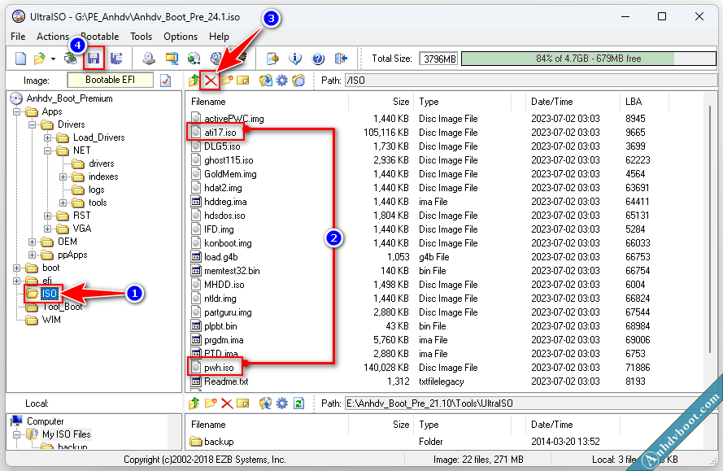
Task: Click the Save ISO toolbar icon
Action: coord(94,59)
